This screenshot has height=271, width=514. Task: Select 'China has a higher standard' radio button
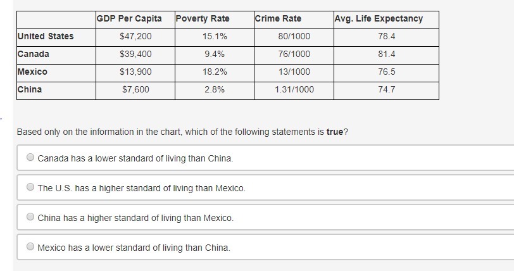point(30,217)
